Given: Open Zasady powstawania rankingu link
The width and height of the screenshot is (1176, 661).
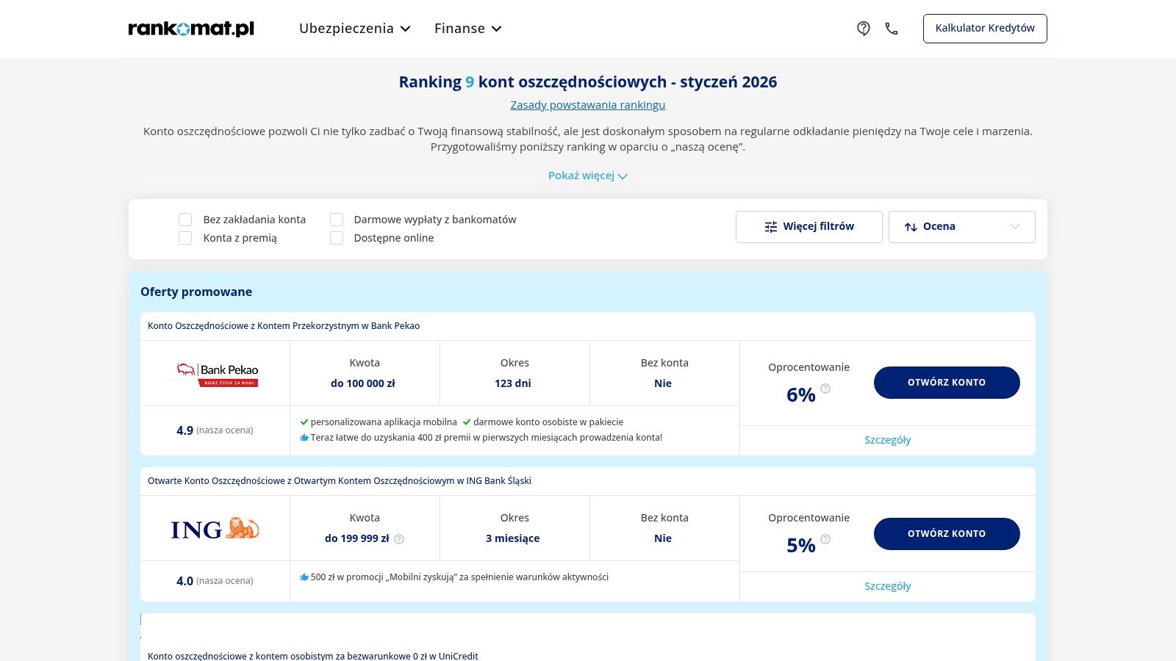Looking at the screenshot, I should click(588, 105).
